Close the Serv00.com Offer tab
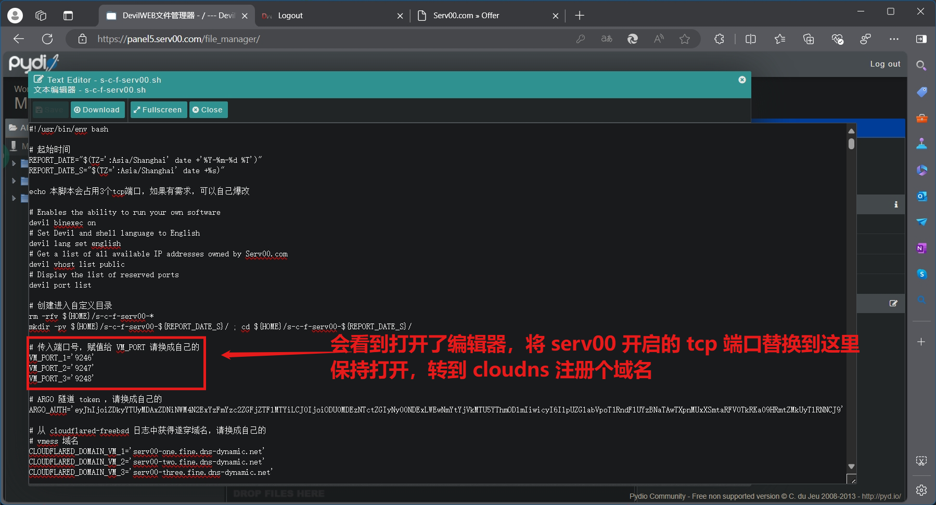936x505 pixels. tap(556, 16)
